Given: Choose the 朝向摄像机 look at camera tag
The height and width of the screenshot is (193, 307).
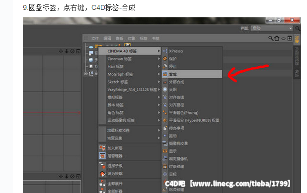Looking at the screenshot, I should pyautogui.click(x=192, y=159).
